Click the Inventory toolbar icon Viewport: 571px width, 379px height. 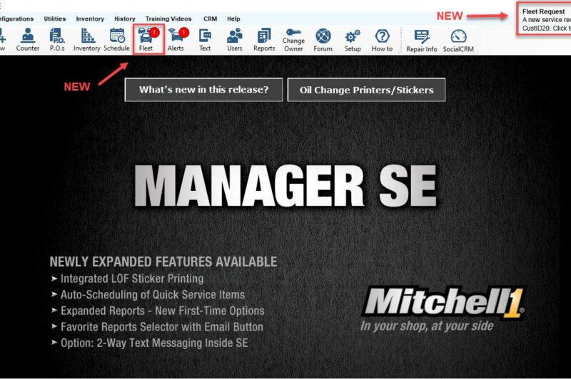tap(86, 40)
